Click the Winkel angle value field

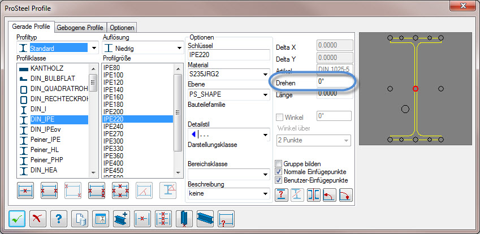[334, 116]
